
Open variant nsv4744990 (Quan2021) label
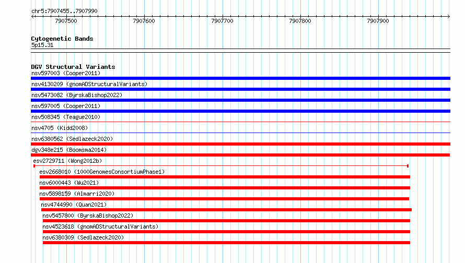tap(74, 205)
